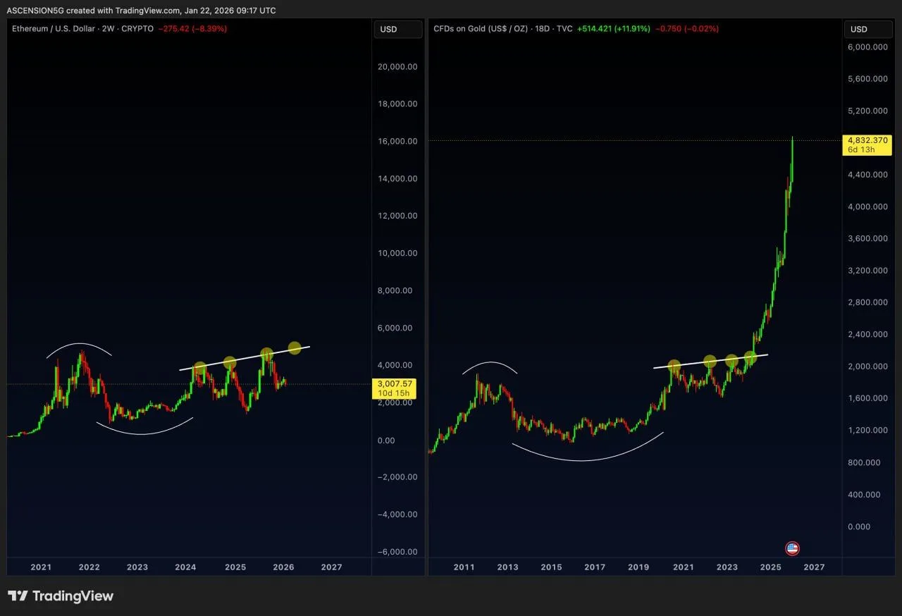Screen dimensions: 902x616
Task: Click the first yellow circle on gold's trendline
Action: point(674,365)
